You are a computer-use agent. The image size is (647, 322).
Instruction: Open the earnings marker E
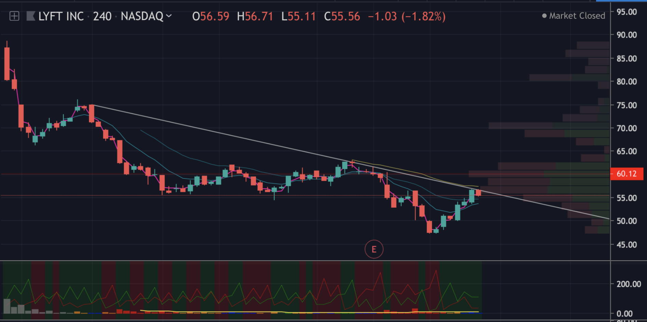(374, 249)
